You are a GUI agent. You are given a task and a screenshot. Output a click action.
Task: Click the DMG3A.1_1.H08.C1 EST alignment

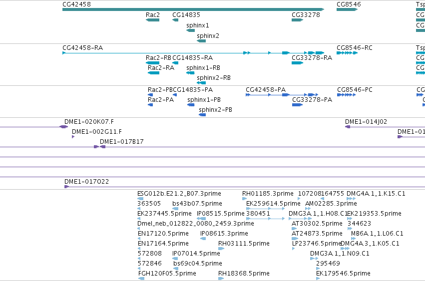tap(300, 219)
